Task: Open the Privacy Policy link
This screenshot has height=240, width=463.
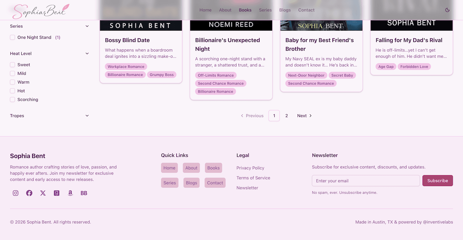Action: [x=250, y=168]
